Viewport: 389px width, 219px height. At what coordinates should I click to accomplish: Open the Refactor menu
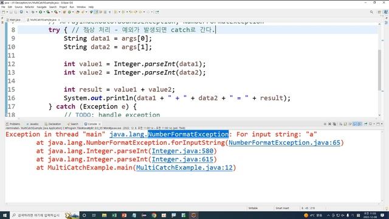pos(29,7)
